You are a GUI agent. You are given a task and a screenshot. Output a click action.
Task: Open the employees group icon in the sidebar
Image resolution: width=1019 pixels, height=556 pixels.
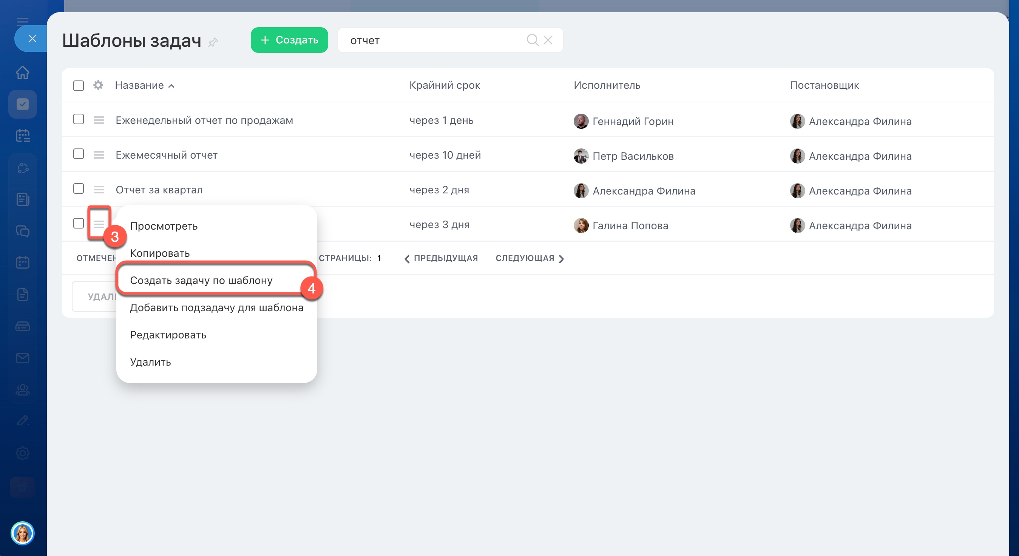point(23,390)
